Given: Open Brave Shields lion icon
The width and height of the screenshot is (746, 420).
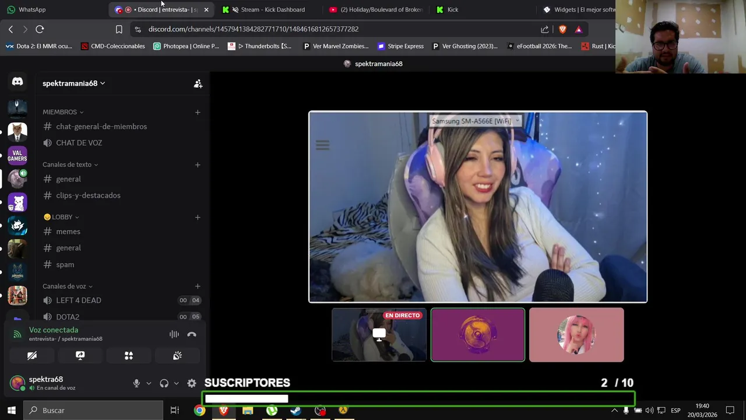Looking at the screenshot, I should point(562,29).
